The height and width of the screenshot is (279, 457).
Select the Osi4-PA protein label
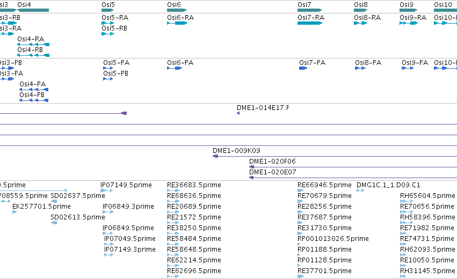coord(33,84)
